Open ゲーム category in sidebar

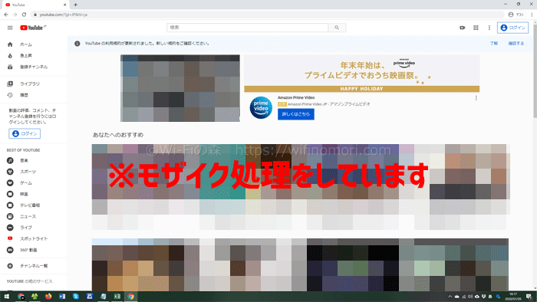(x=34, y=183)
